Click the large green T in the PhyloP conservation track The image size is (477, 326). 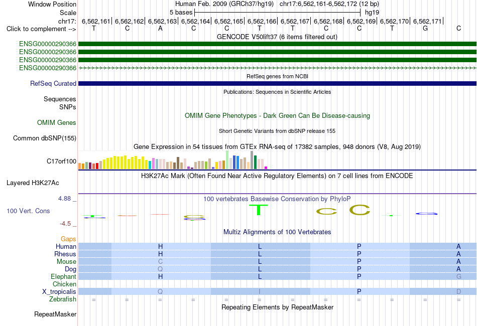[258, 210]
